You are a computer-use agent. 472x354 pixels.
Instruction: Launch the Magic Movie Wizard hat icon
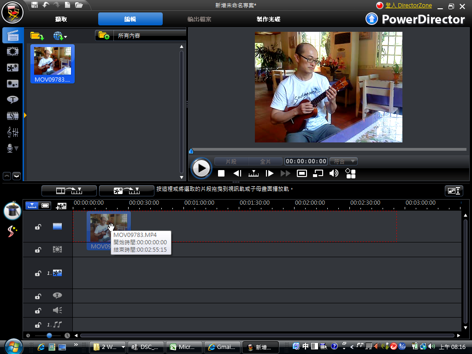(12, 211)
